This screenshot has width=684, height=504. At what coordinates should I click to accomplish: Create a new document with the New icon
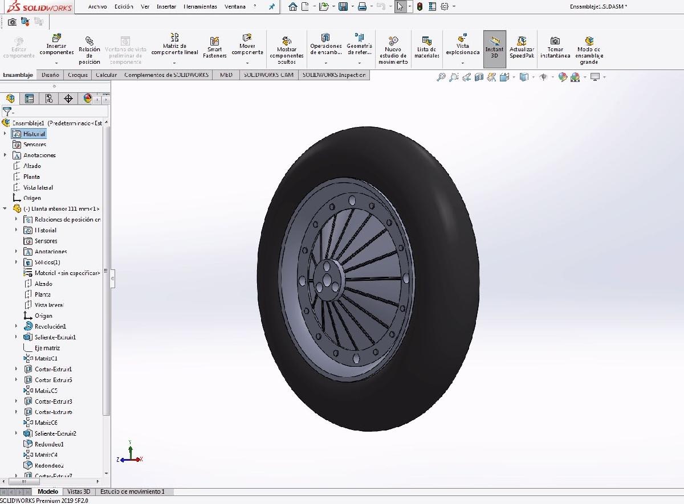(306, 7)
